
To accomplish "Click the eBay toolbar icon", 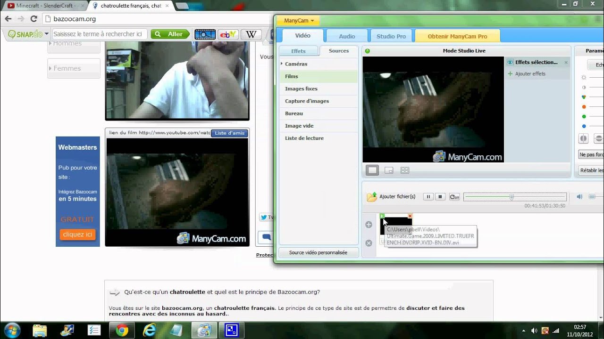I will point(228,34).
